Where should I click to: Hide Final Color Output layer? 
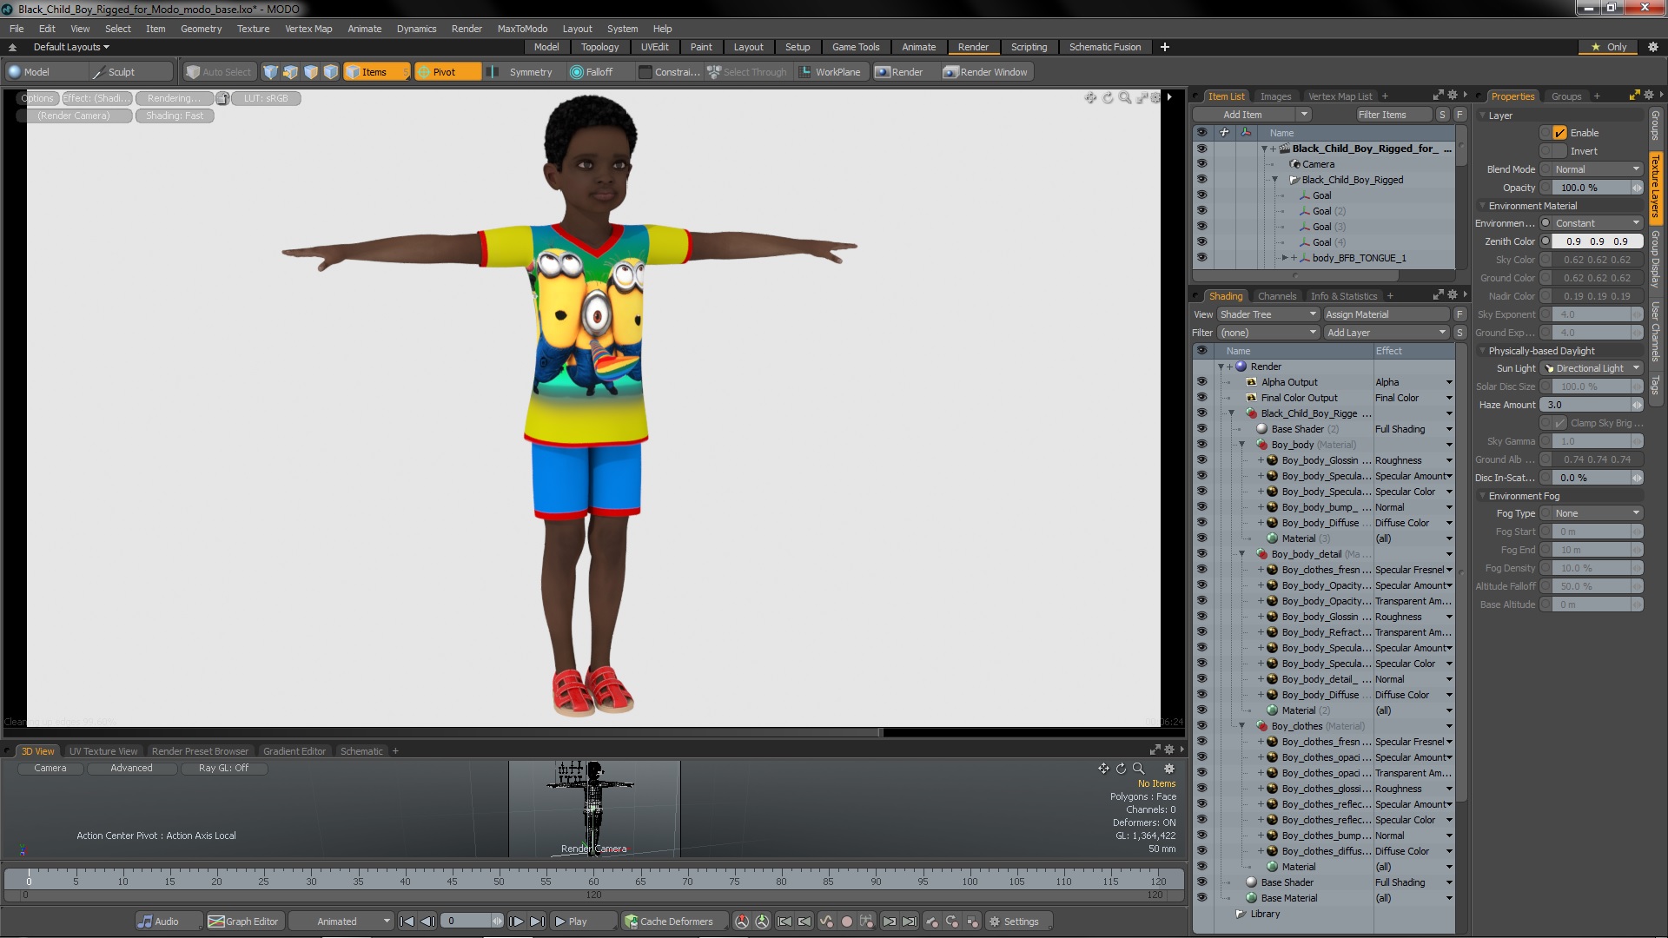pos(1201,398)
